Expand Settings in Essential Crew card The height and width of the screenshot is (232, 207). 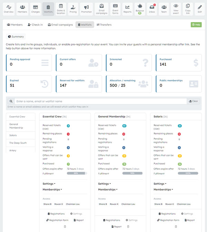pos(49,184)
